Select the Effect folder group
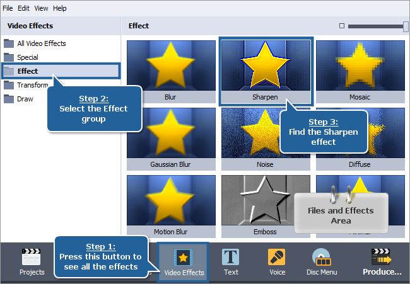This screenshot has height=284, width=410. click(x=61, y=71)
